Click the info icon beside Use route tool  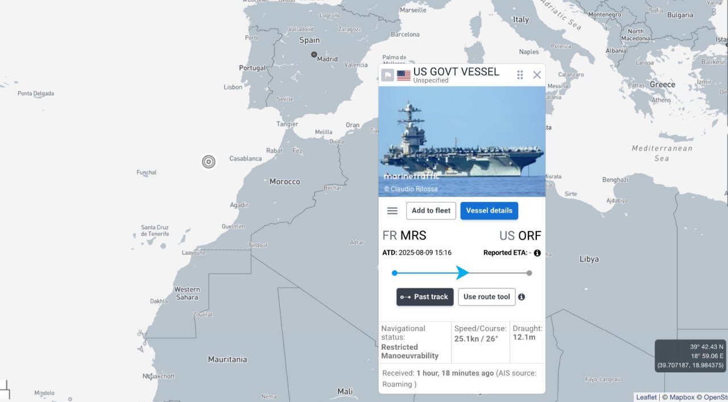[522, 297]
